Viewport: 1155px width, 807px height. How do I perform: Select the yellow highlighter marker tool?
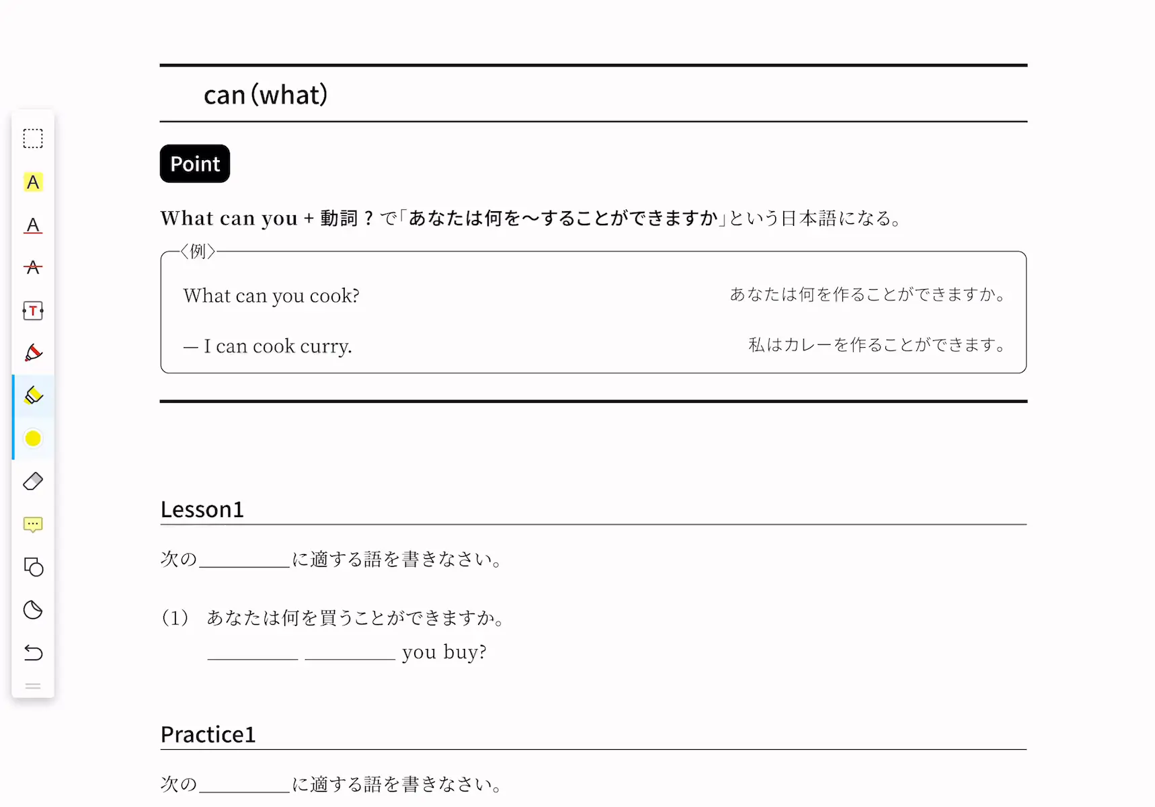point(33,395)
